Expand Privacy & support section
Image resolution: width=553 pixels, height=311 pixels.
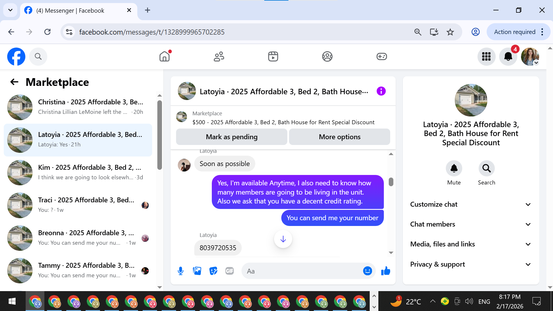point(471,264)
